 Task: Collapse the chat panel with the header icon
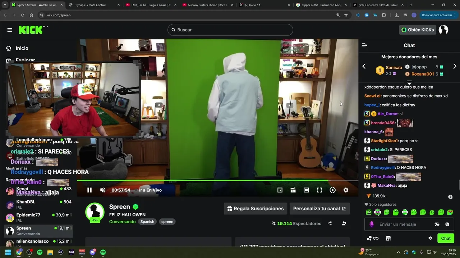pos(364,46)
